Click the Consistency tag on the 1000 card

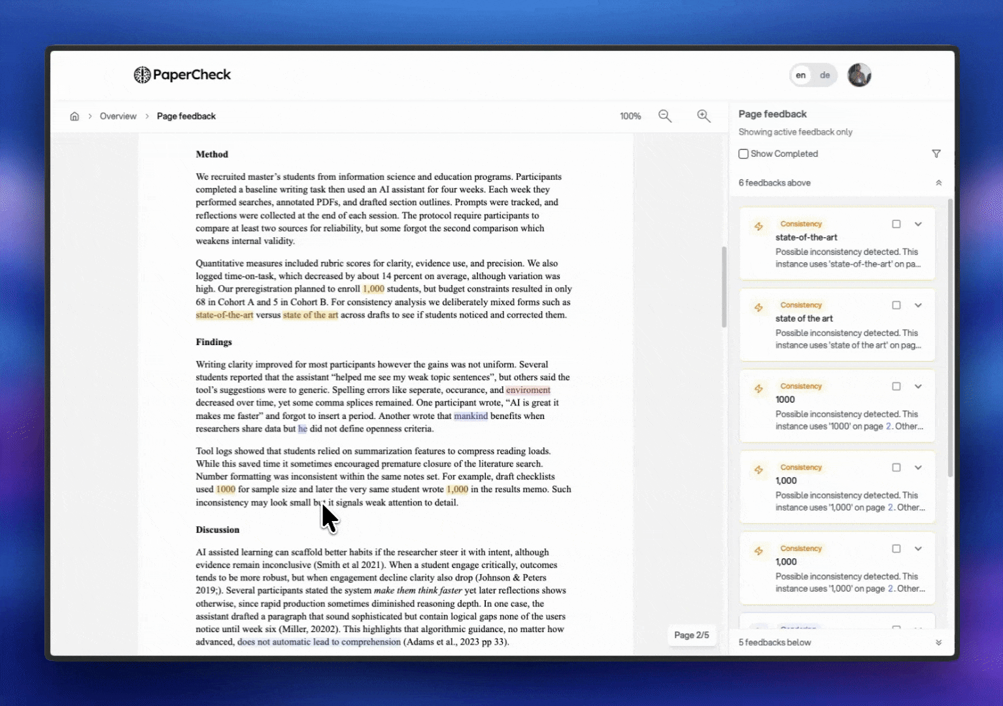(x=801, y=386)
